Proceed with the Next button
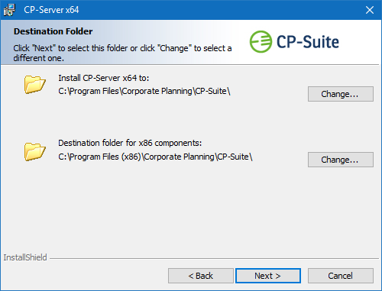Viewport: 382px width, 291px height. pyautogui.click(x=268, y=276)
